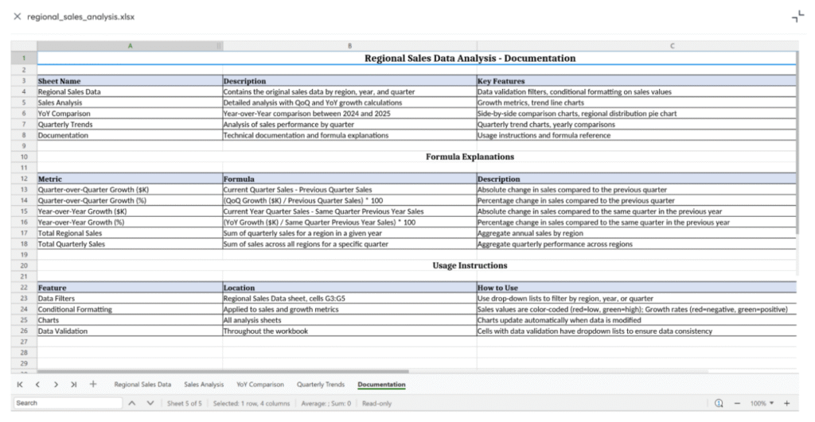
Task: Close the regional_sales_analysis.xlsx file
Action: [x=17, y=17]
